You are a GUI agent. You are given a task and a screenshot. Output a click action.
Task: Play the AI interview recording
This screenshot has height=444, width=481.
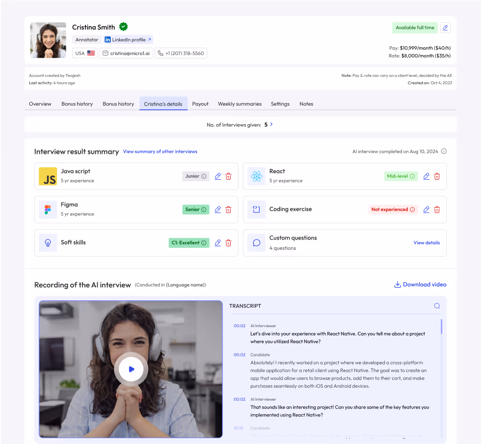click(131, 369)
